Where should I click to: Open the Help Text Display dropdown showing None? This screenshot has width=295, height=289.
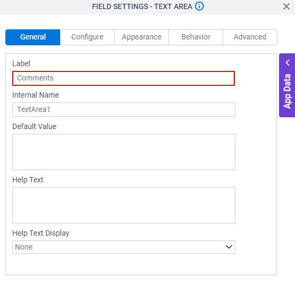(x=124, y=247)
